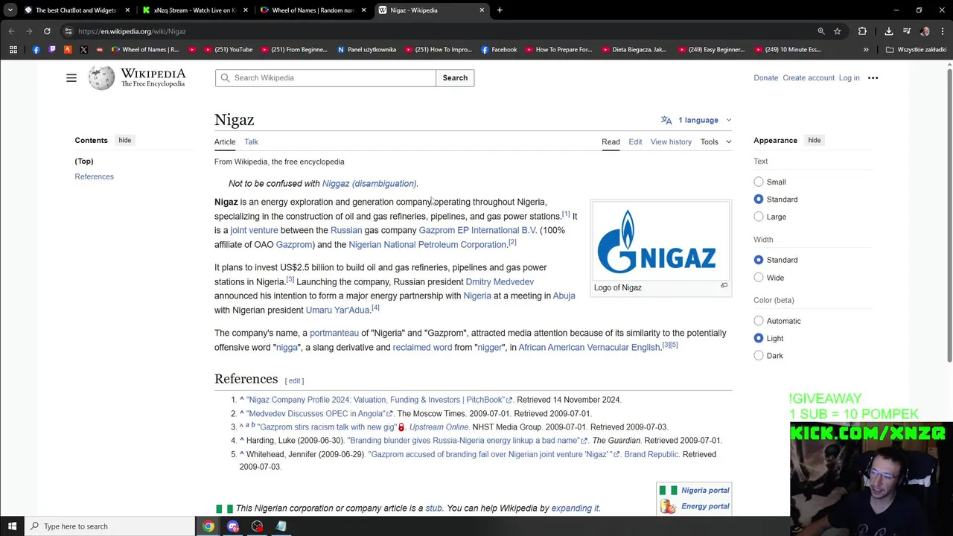
Task: Select Standard width option
Action: tap(758, 260)
